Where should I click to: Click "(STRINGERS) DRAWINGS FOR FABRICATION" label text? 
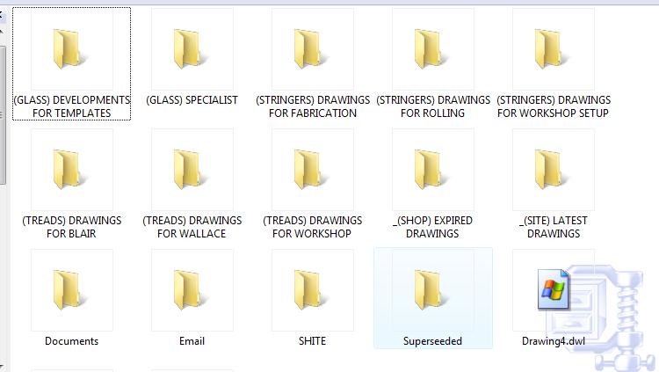coord(313,106)
